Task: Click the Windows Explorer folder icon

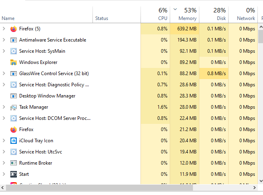Action: coord(14,62)
